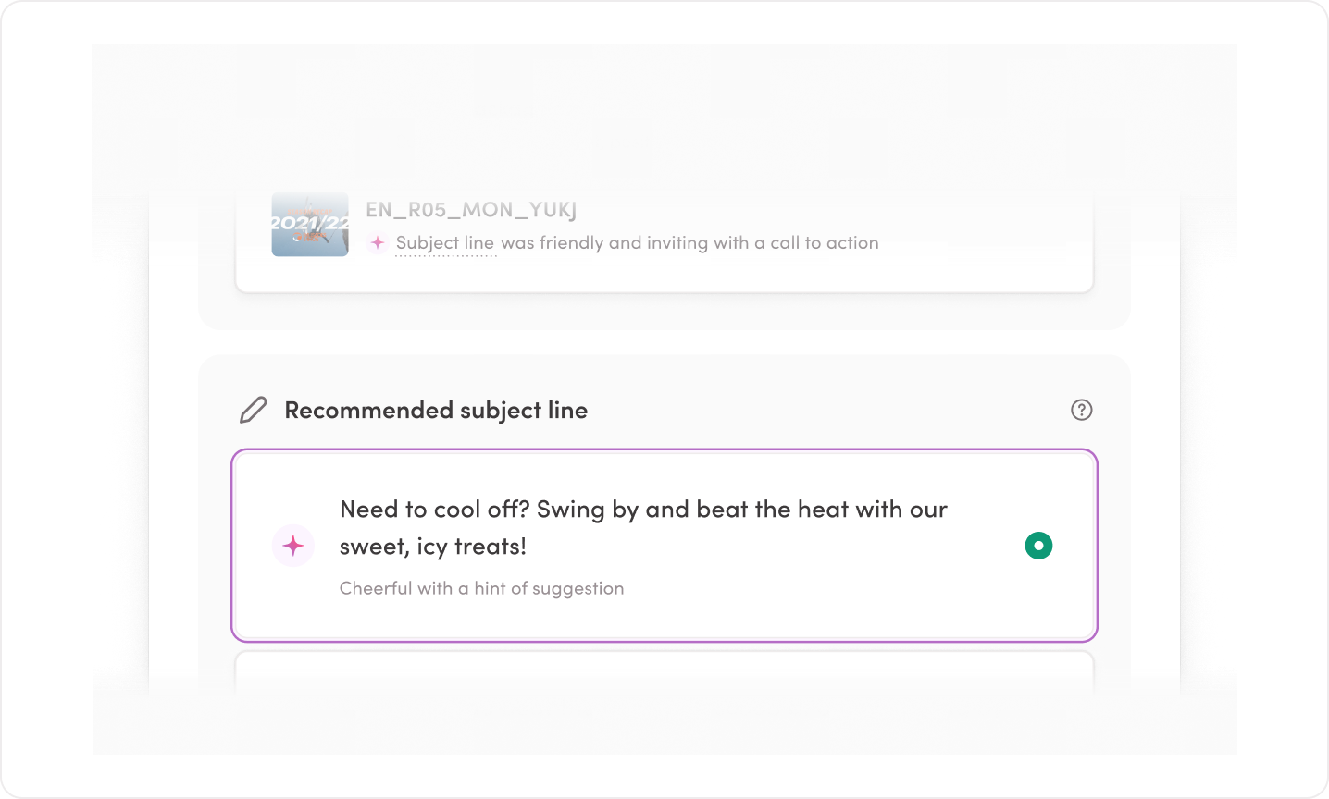Click blank space right of EN_R05_MON_YUKJ in its card
This screenshot has height=799, width=1329.
tap(833, 210)
